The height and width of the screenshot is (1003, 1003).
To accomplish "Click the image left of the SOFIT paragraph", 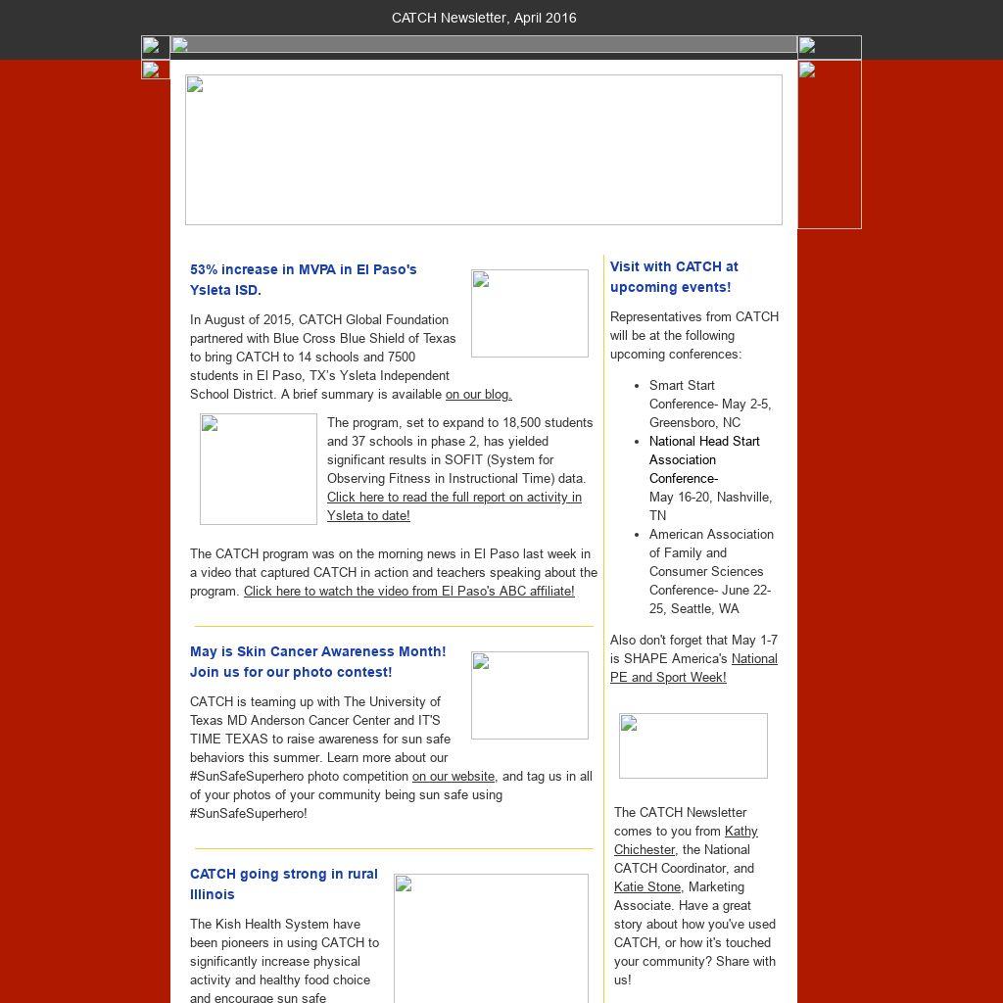I will click(x=258, y=469).
